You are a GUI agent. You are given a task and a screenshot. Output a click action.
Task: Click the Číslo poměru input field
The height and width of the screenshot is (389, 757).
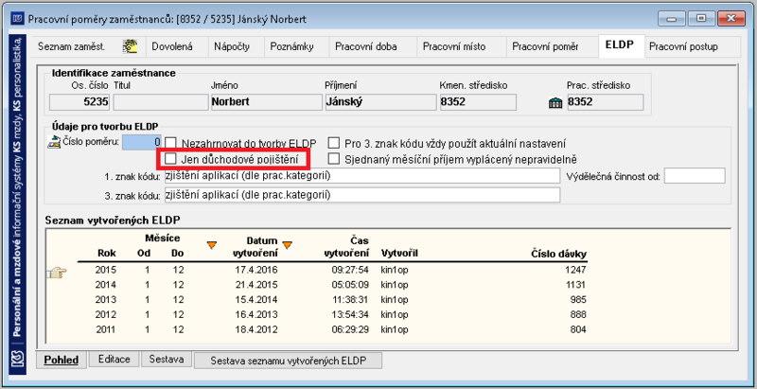141,142
